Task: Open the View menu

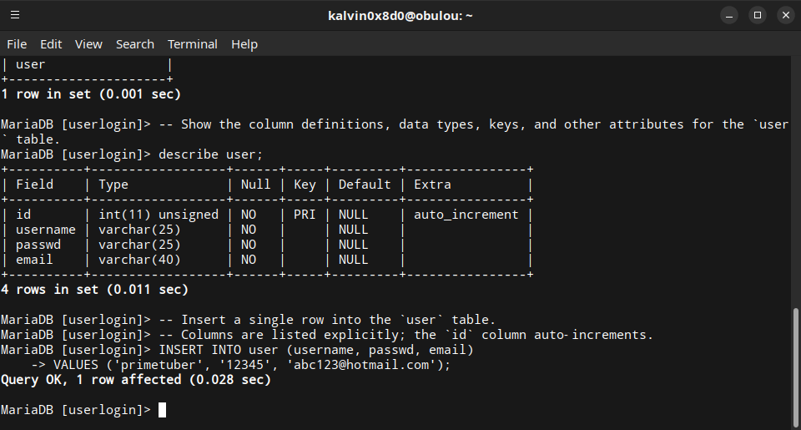Action: click(88, 44)
